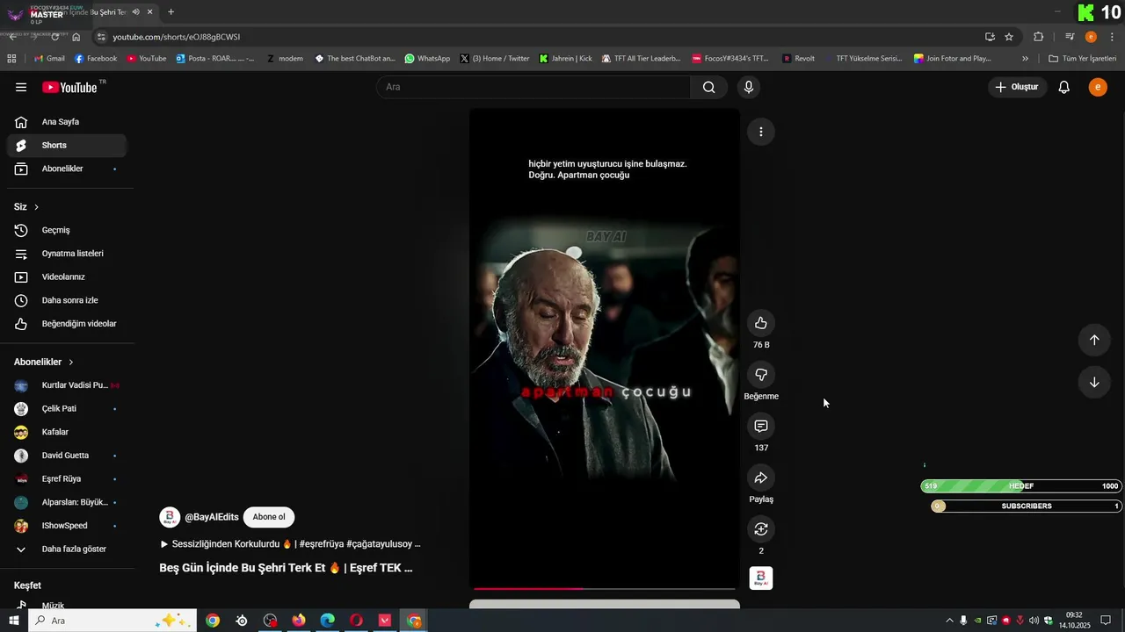Viewport: 1125px width, 632px height.
Task: Click the YouTube logo
Action: pyautogui.click(x=70, y=87)
